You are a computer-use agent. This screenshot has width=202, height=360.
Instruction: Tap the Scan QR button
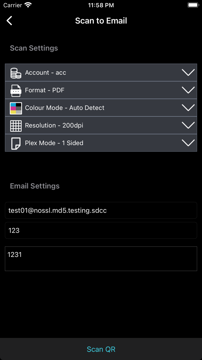point(101,349)
